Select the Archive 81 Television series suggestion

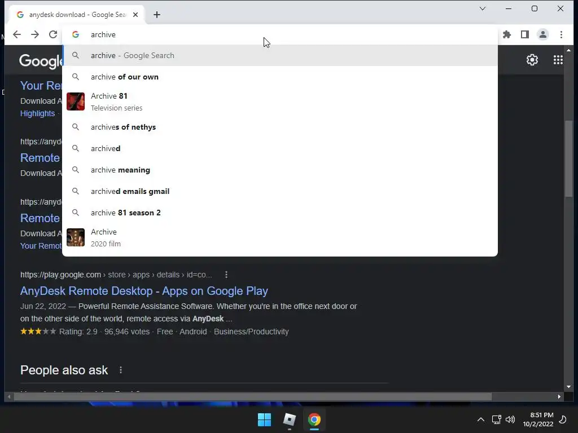[x=280, y=101]
